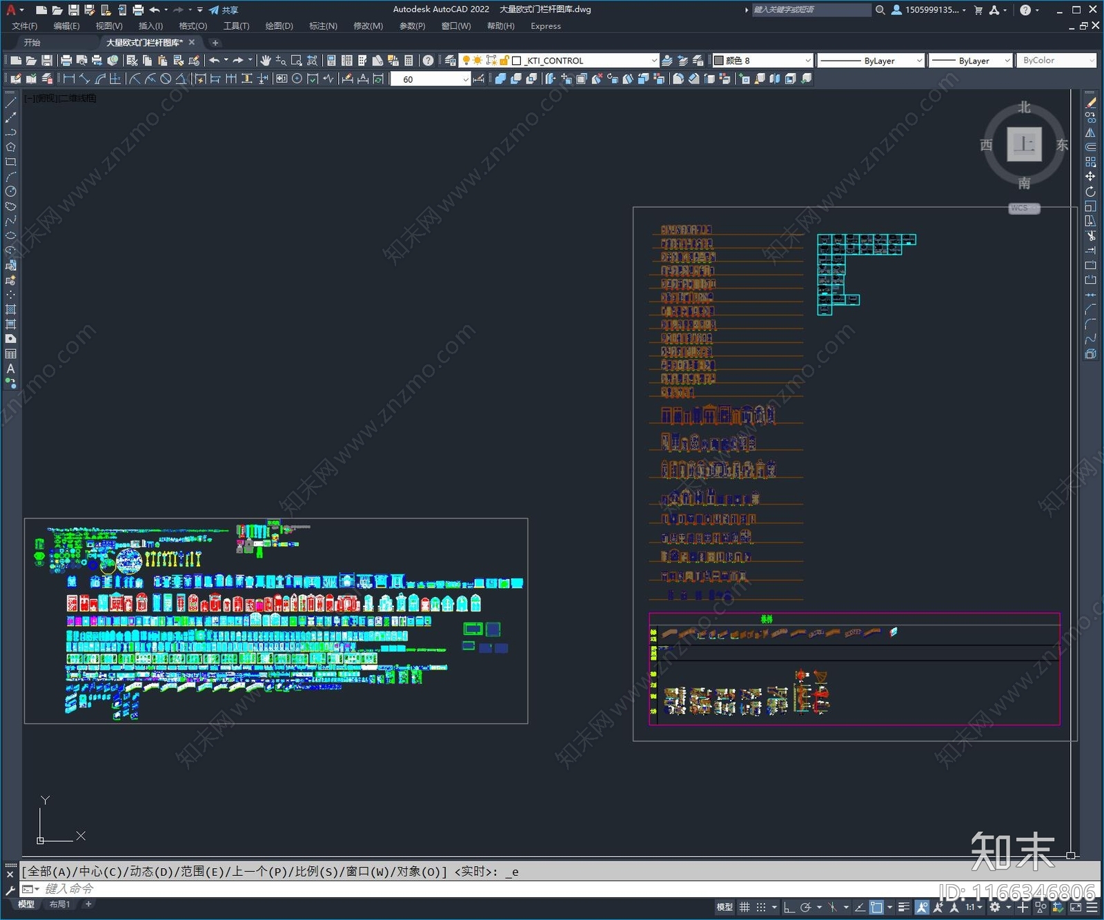Toggle Ortho mode in status bar

789,907
